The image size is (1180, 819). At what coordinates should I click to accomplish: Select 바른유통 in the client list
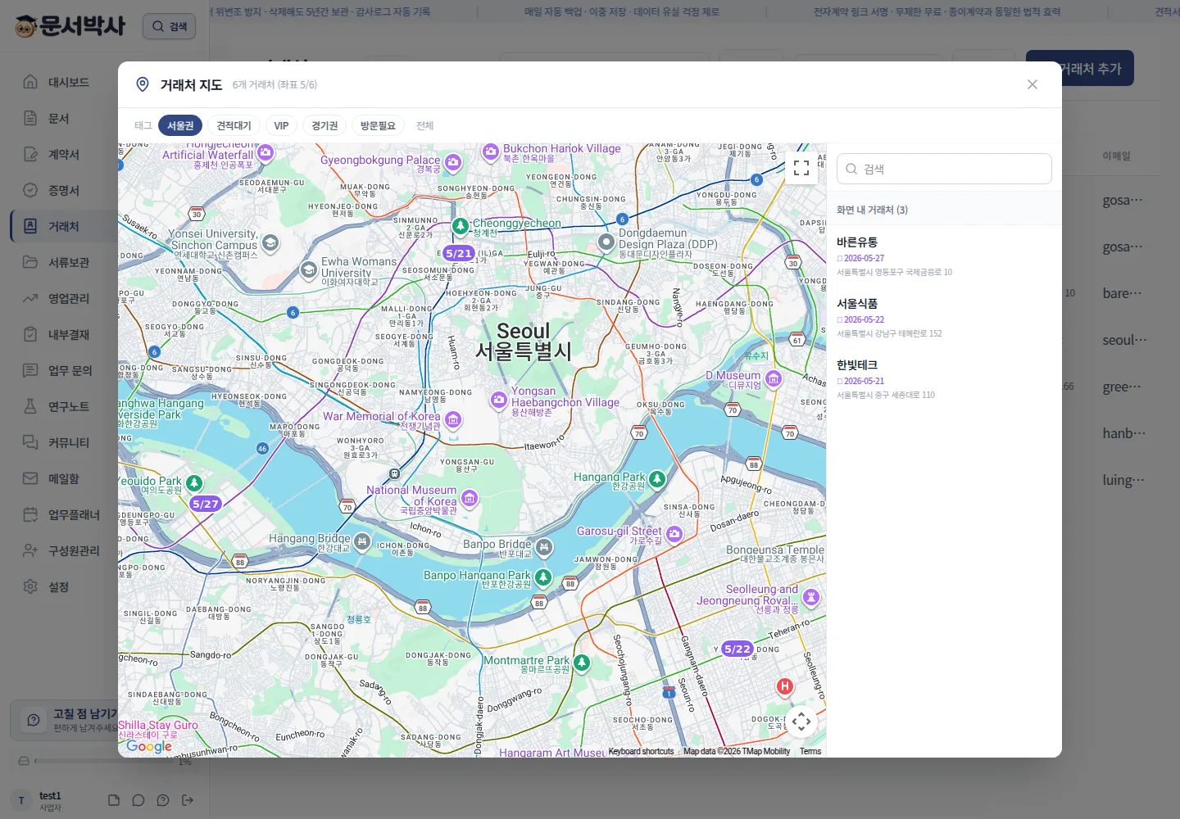[x=944, y=256]
